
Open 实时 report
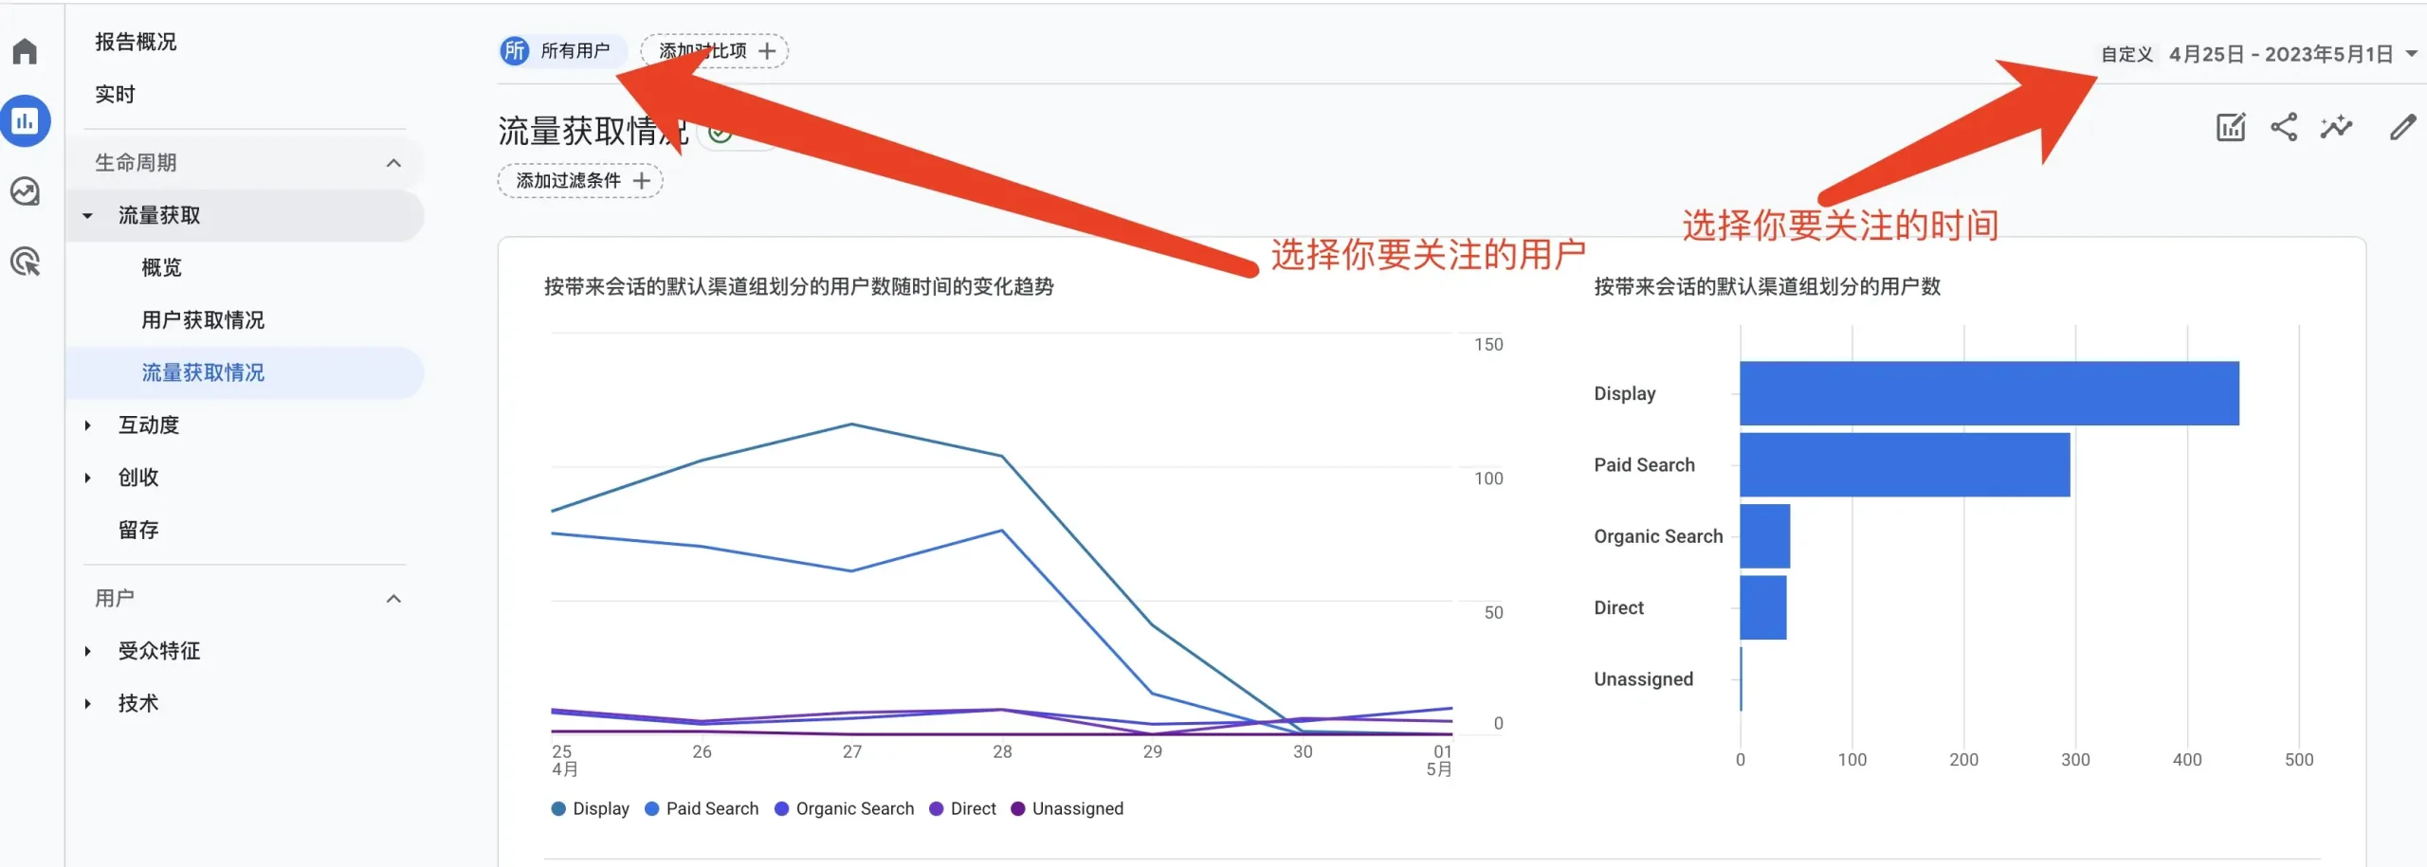coord(115,95)
